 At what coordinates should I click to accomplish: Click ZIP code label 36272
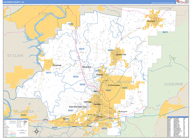point(165,32)
